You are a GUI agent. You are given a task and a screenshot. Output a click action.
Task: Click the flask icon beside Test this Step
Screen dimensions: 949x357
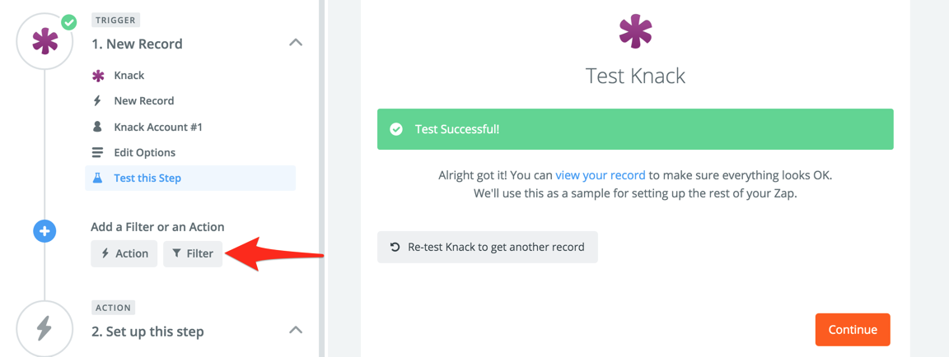[98, 178]
